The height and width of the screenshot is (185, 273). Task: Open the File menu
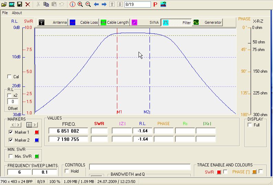click(x=5, y=13)
